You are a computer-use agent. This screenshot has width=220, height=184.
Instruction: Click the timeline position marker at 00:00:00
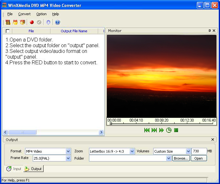coord(111,124)
